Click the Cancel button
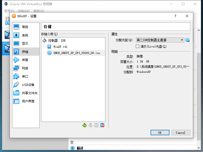This screenshot has height=152, width=203. coord(181,133)
